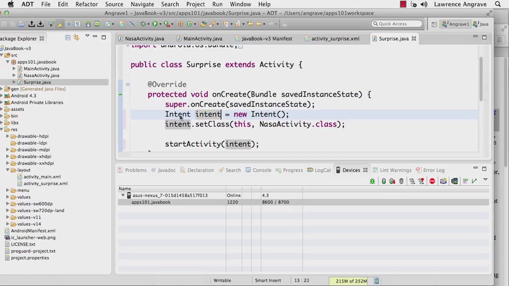Select apps101.javabook process row
Screen dimensions: 509x286
tap(303, 202)
